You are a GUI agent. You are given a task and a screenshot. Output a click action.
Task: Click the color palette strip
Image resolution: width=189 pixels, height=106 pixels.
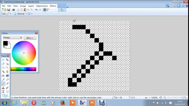pos(23,69)
